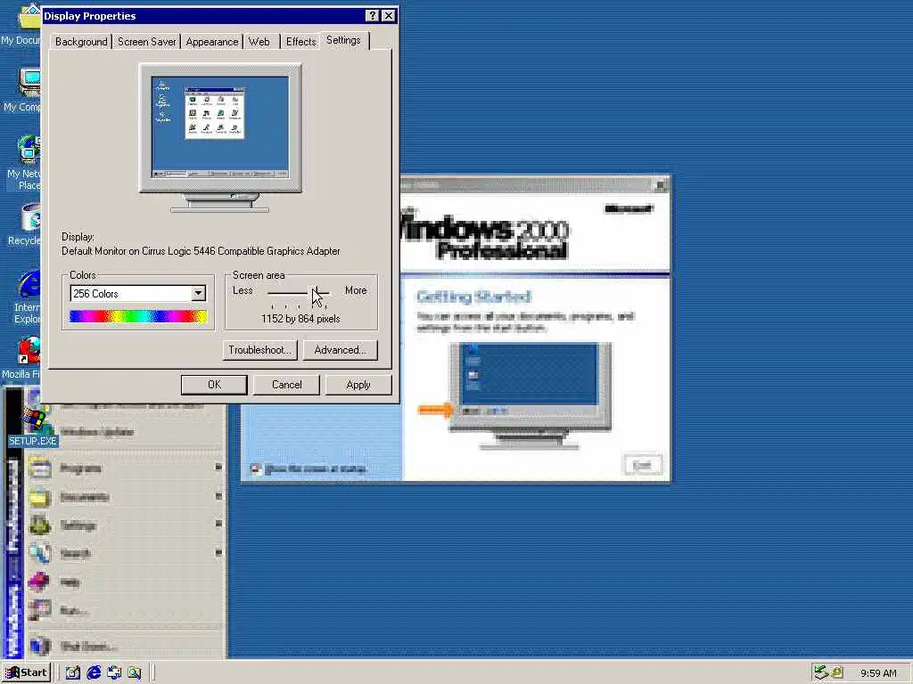The height and width of the screenshot is (684, 913).
Task: Click the Troubleshoot... button
Action: click(259, 350)
